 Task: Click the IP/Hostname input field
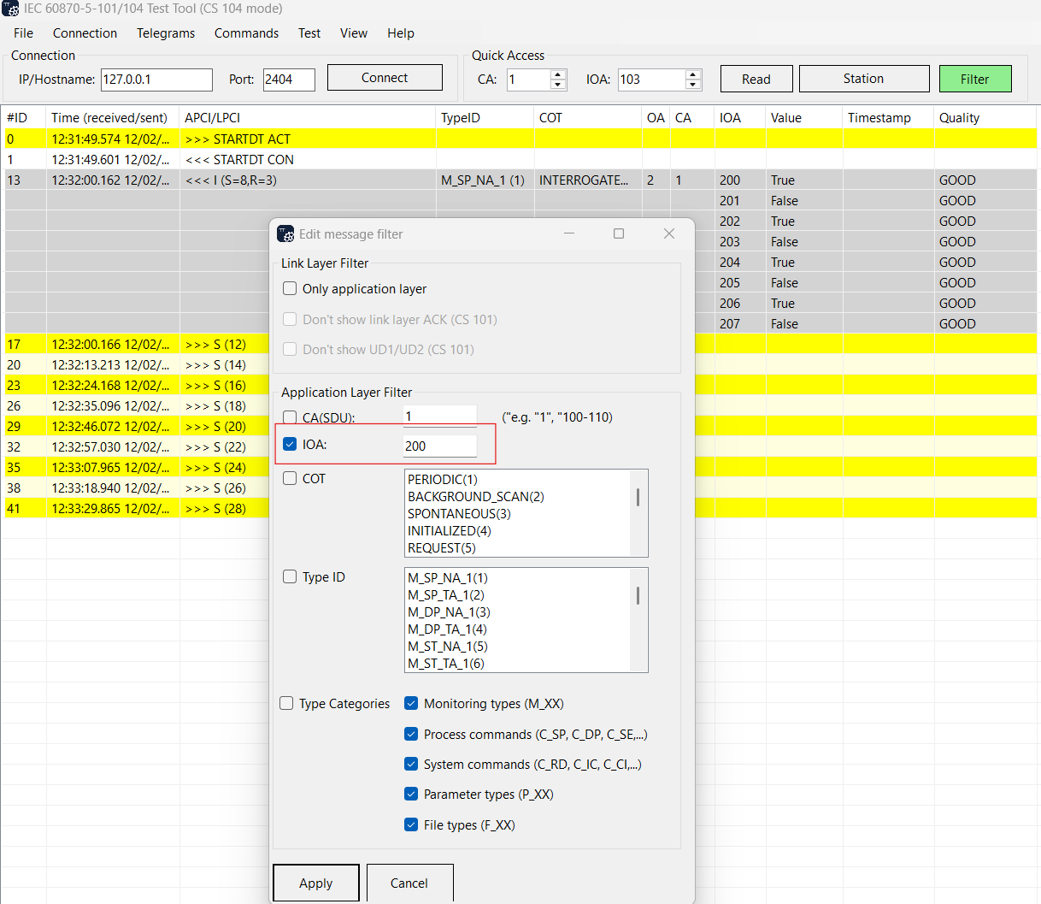(156, 80)
